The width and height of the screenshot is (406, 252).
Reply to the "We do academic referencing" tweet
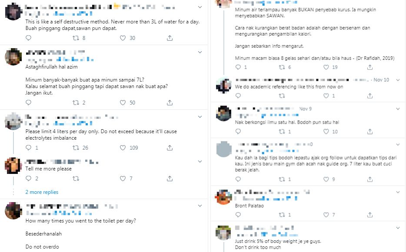237,96
